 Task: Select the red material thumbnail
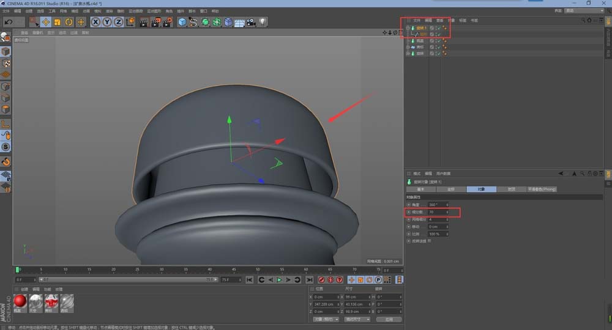click(x=20, y=301)
